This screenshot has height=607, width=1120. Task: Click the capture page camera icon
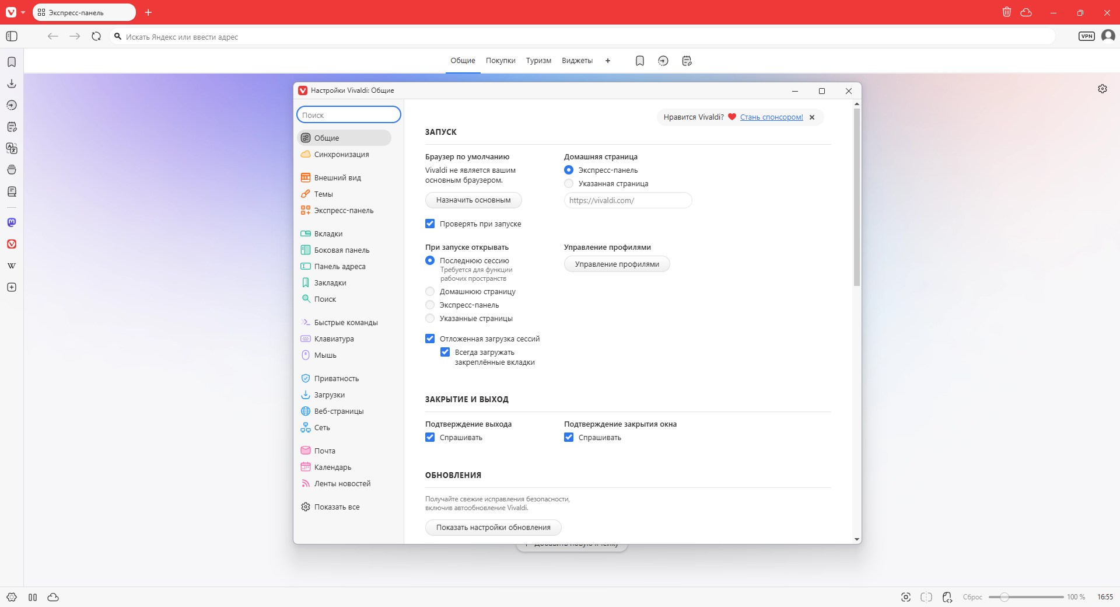[x=906, y=597]
